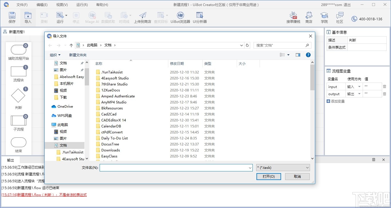
Task: Open the 学院 academy icon
Action: [x=324, y=17]
